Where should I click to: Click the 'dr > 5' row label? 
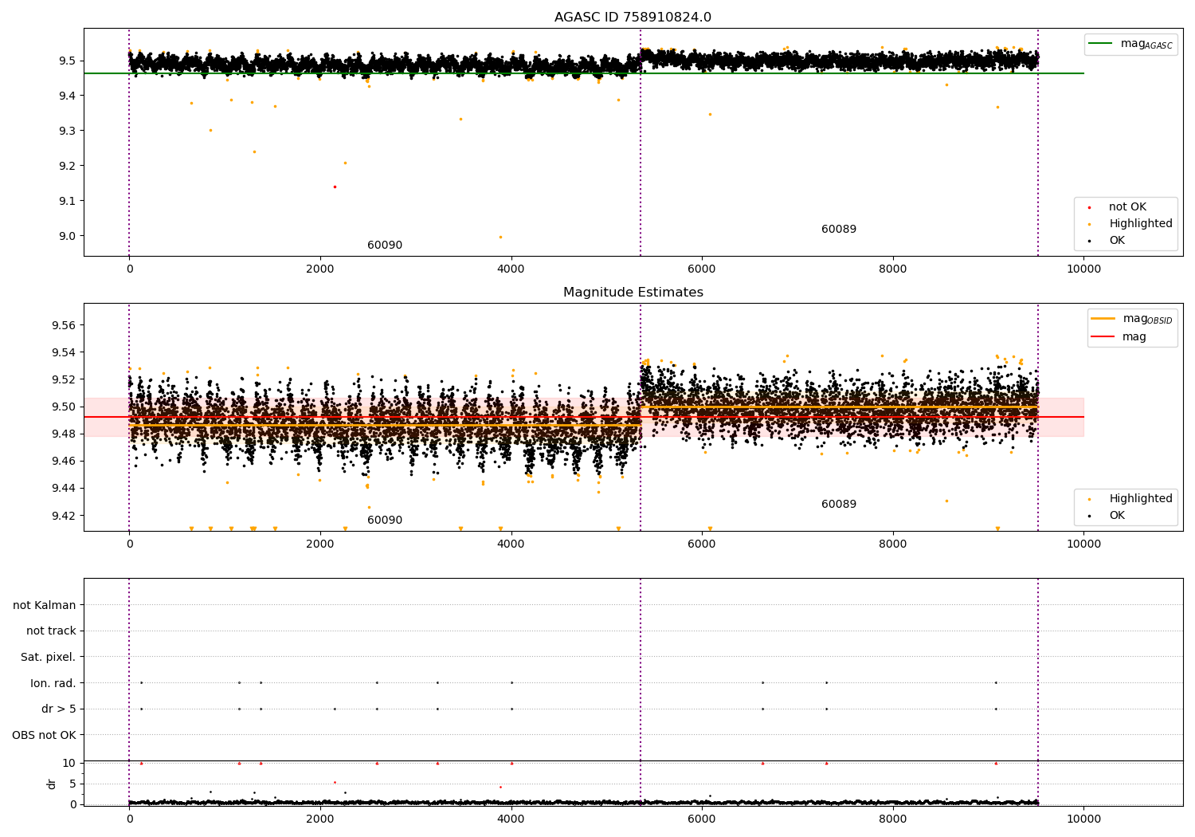coord(59,709)
